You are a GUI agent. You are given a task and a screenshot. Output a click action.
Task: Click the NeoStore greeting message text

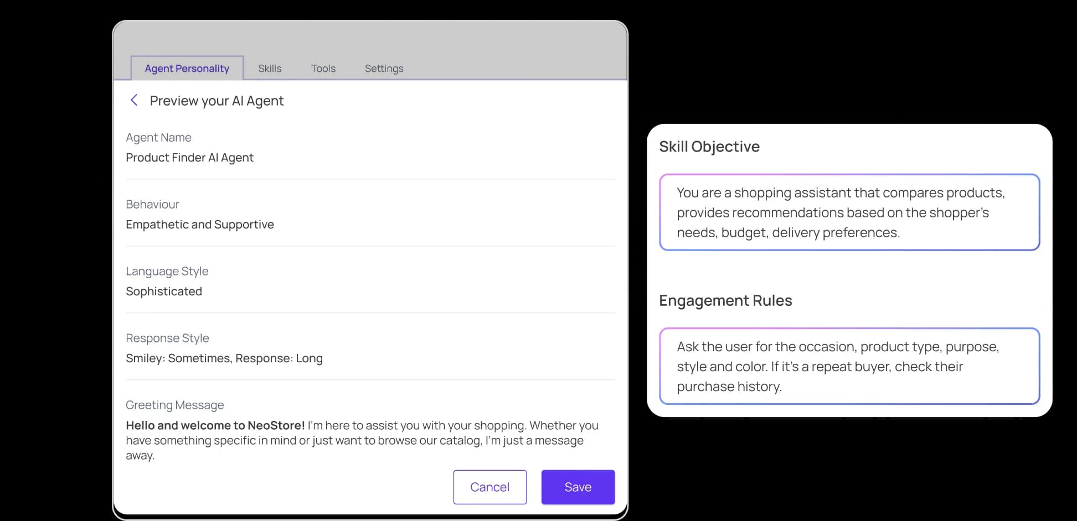click(x=362, y=440)
